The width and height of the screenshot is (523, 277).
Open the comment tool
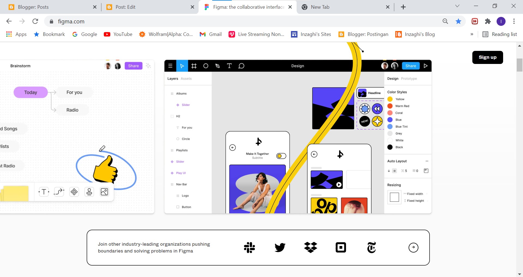pyautogui.click(x=241, y=66)
